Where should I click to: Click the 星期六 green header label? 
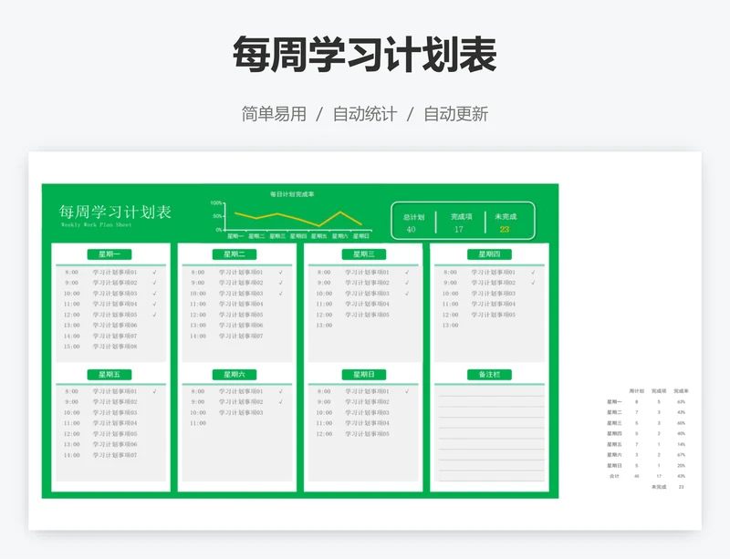point(235,374)
